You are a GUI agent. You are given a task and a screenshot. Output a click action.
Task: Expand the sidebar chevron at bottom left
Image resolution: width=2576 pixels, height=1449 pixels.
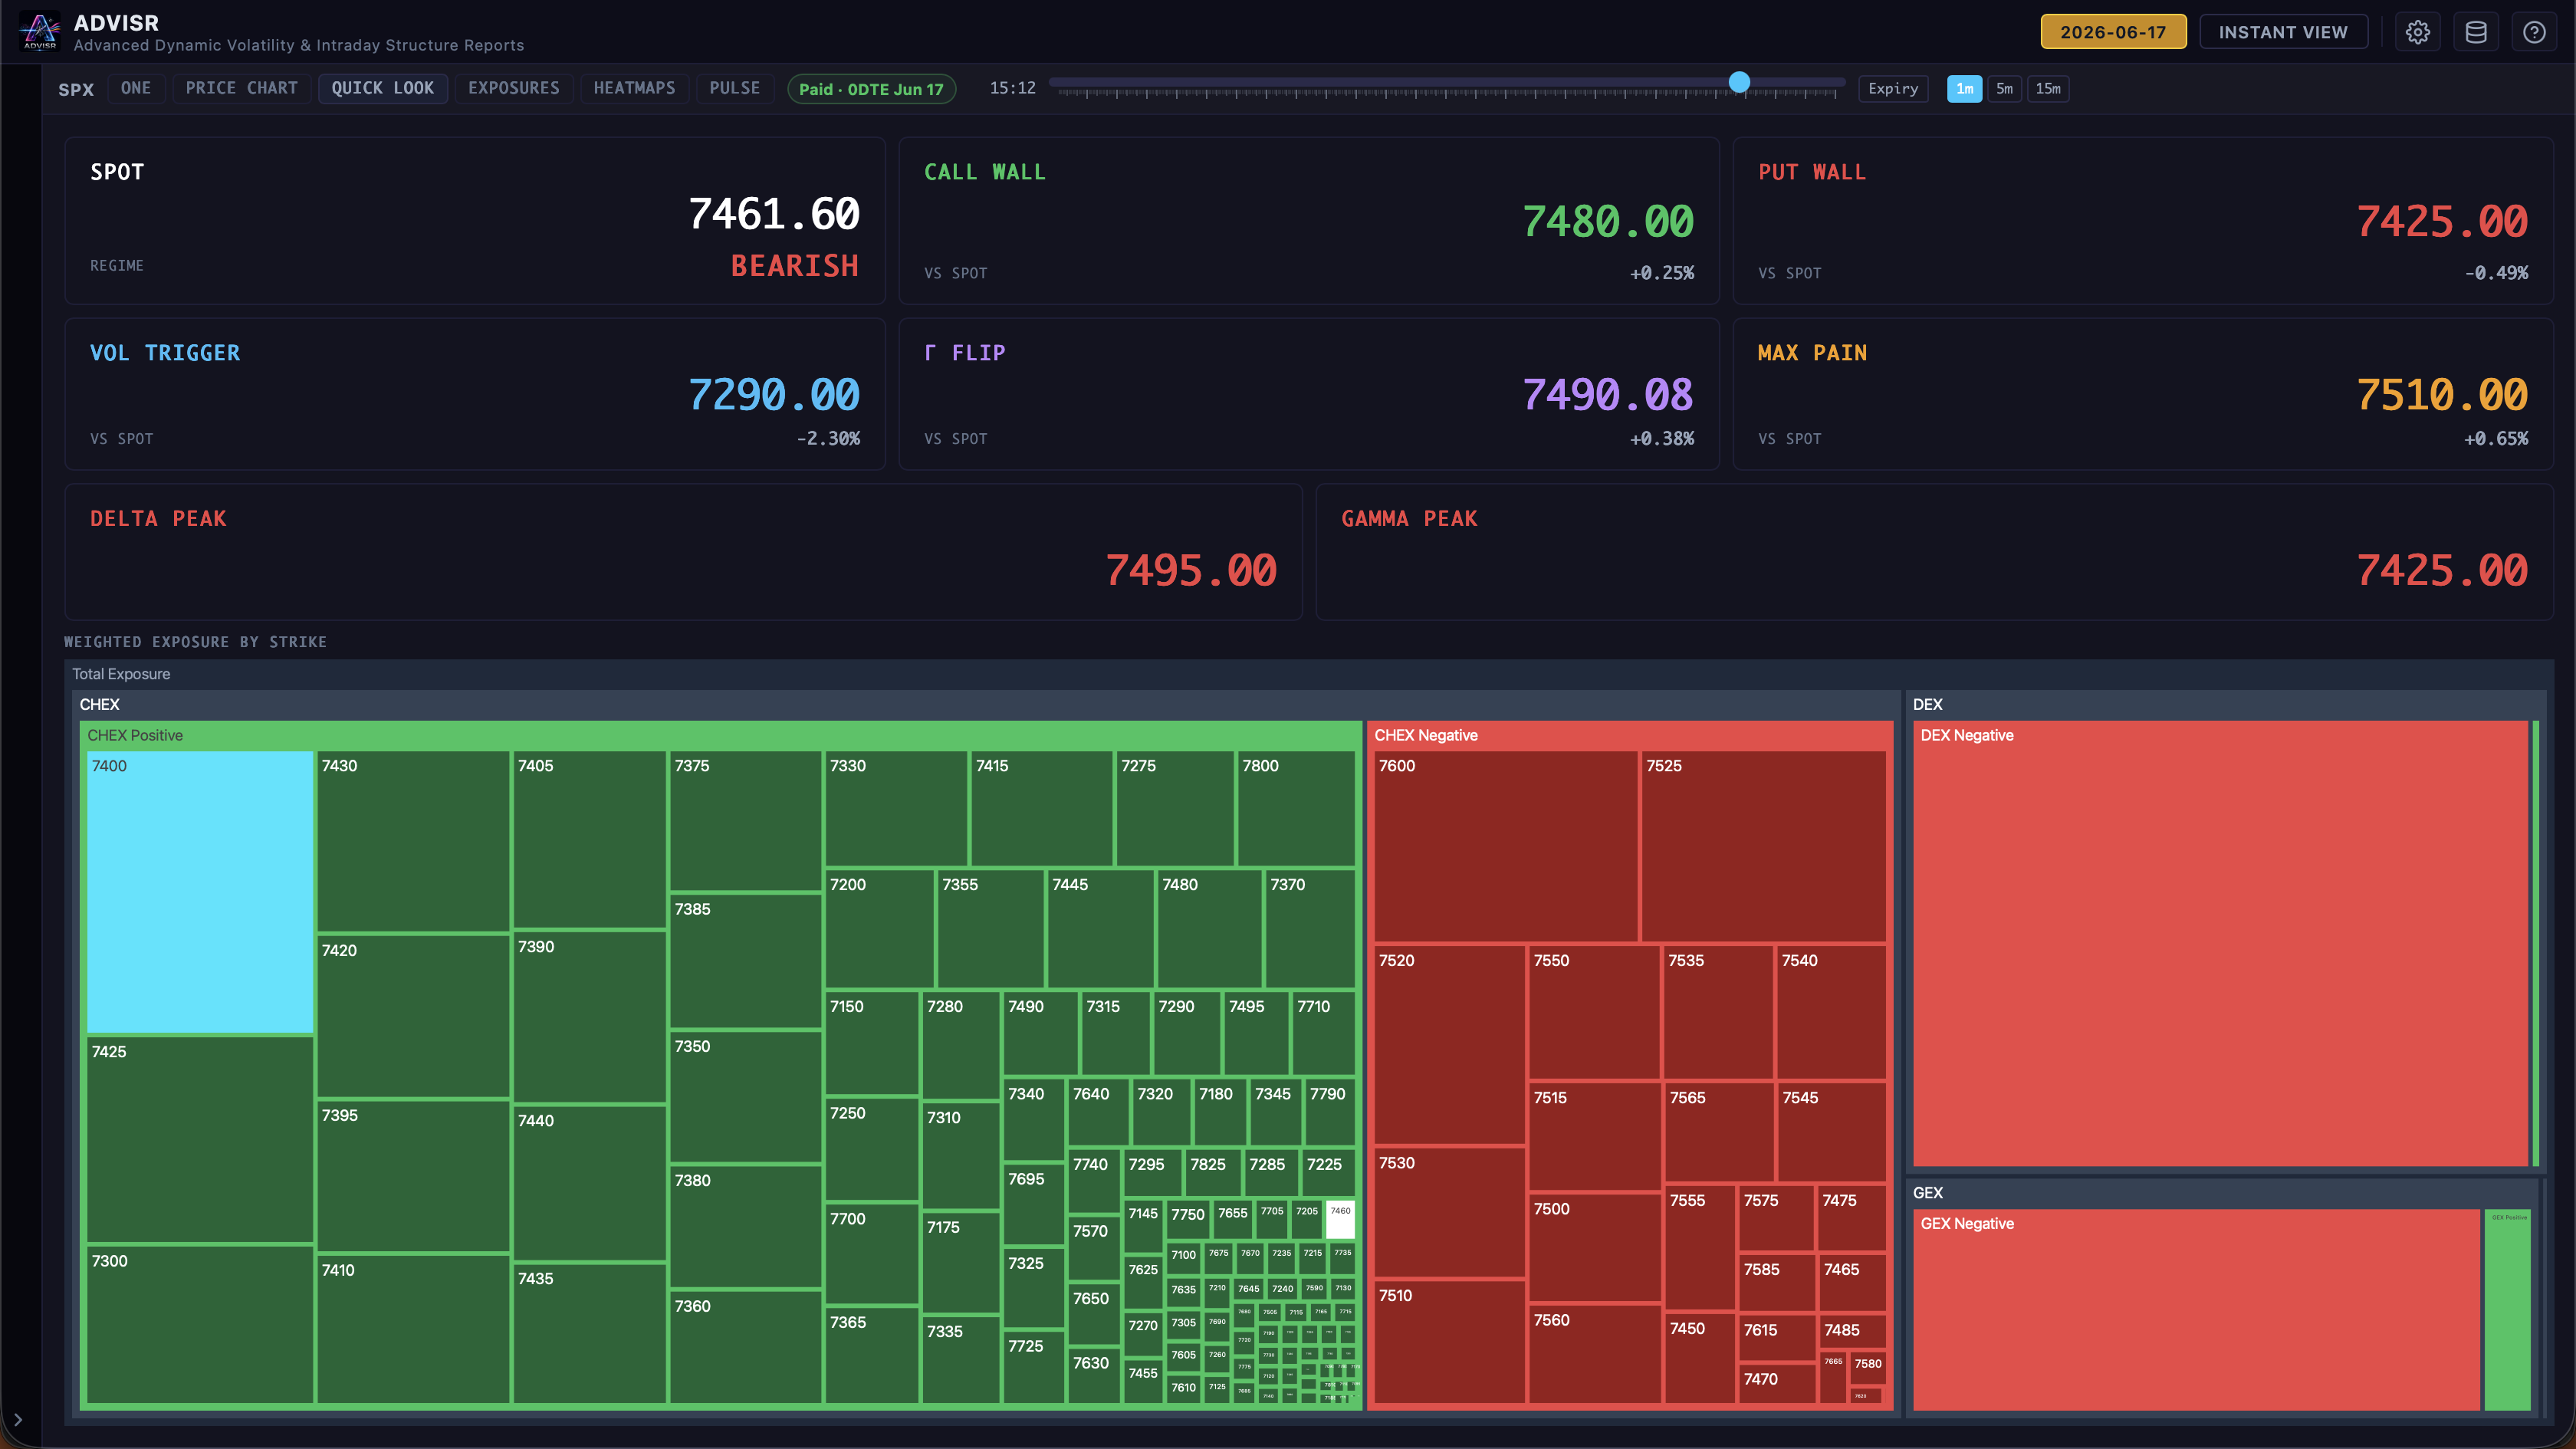click(x=18, y=1419)
